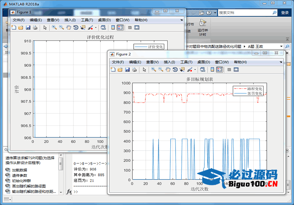
Task: Click the scrollbar down arrow in section list
Action: [61, 191]
